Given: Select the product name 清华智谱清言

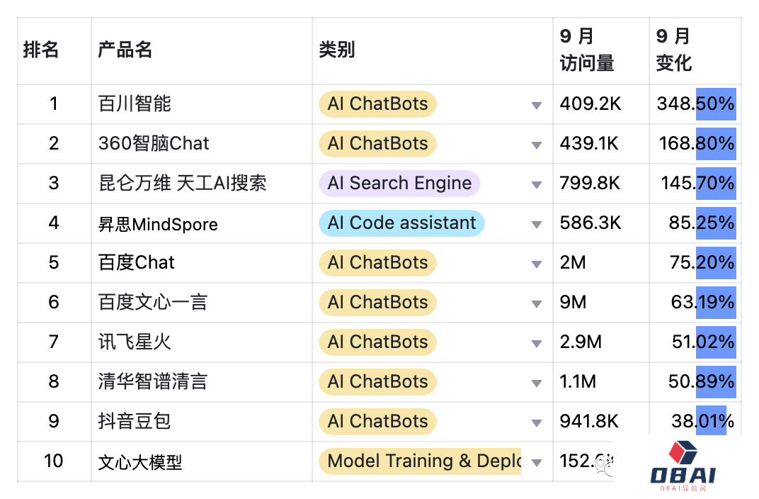Looking at the screenshot, I should 153,382.
